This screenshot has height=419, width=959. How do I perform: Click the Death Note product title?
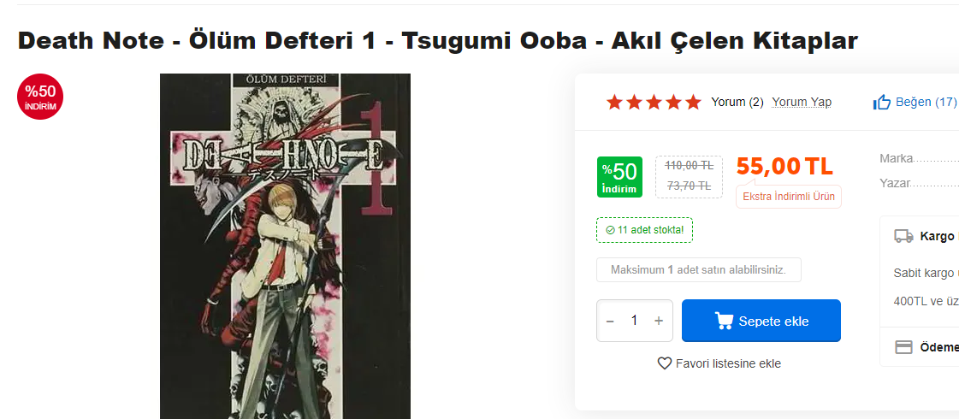(437, 40)
